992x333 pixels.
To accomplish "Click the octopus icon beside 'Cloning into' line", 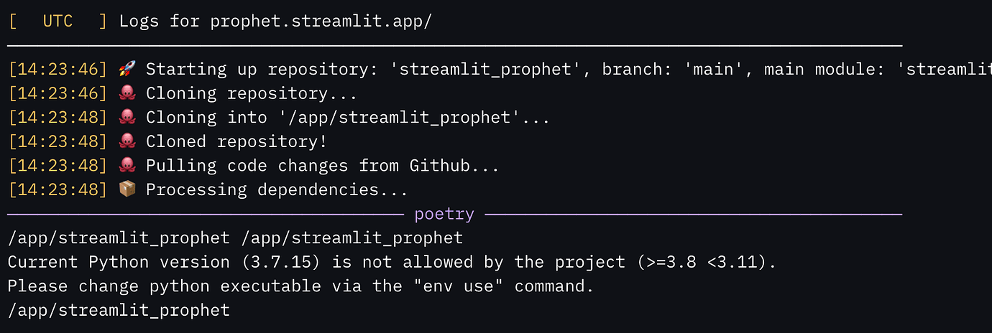I will [127, 118].
